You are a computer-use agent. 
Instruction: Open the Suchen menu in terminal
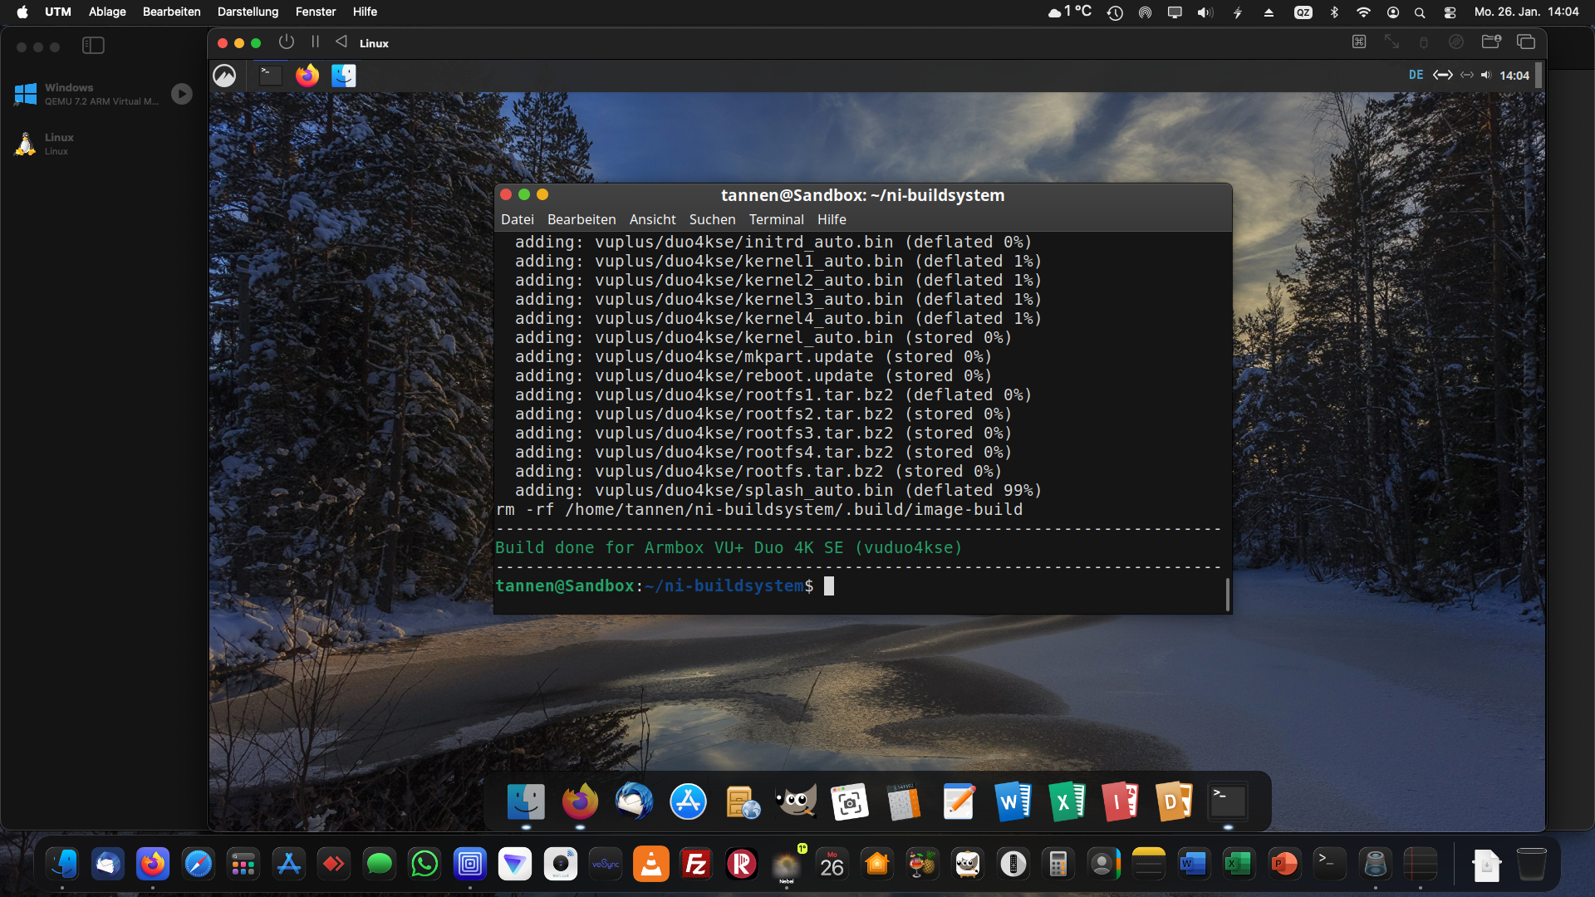[x=712, y=219]
